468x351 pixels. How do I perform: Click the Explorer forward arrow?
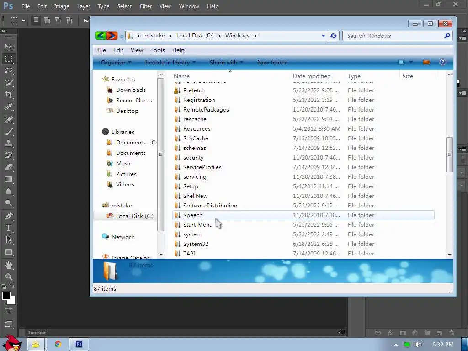click(x=112, y=36)
